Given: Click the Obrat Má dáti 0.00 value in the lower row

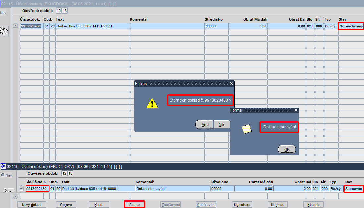Looking at the screenshot, I should click(253, 189).
